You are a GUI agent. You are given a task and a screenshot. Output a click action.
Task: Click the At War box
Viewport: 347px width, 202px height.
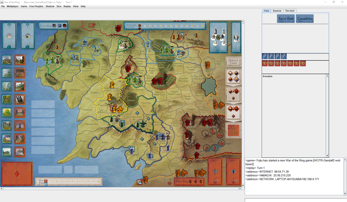(233, 130)
